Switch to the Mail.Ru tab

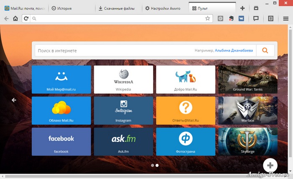[x=25, y=8]
